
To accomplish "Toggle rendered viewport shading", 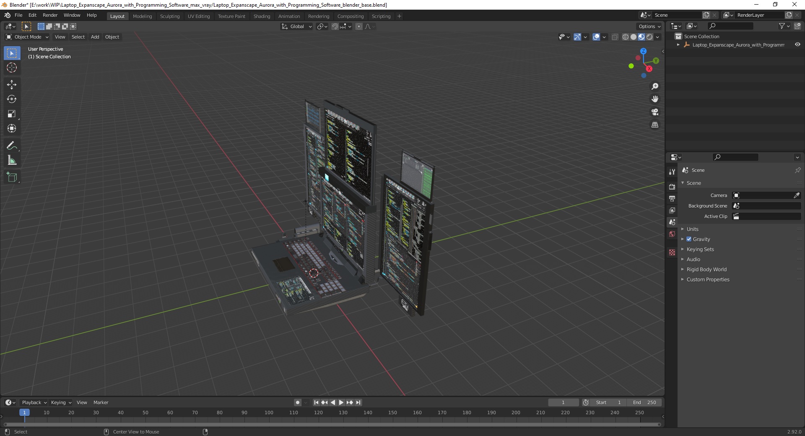I will pos(649,37).
